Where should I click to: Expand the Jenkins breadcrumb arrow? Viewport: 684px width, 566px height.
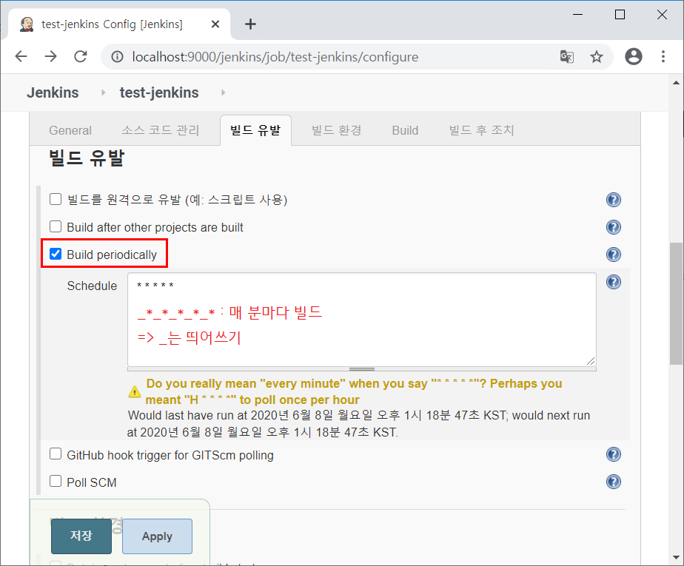pos(104,92)
